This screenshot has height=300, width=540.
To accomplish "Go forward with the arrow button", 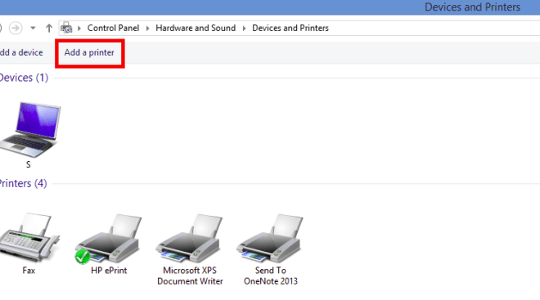I will pyautogui.click(x=16, y=28).
